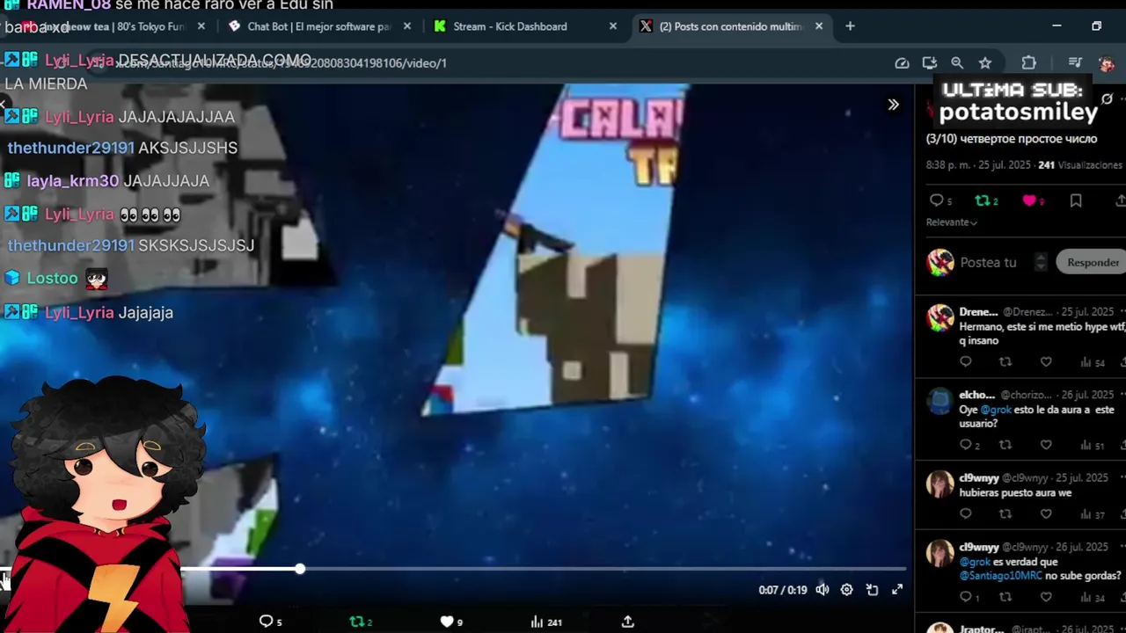Reply to elcho's 'Oye @grok' comment
This screenshot has width=1126, height=633.
[965, 445]
